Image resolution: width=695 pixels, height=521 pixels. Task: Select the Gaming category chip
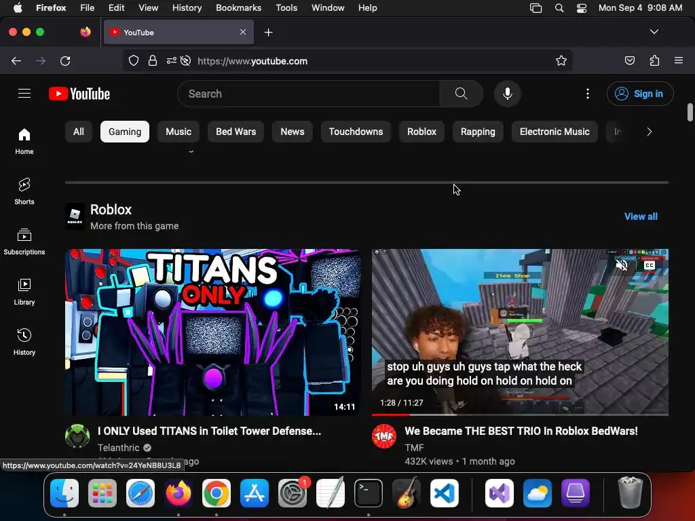(x=125, y=132)
